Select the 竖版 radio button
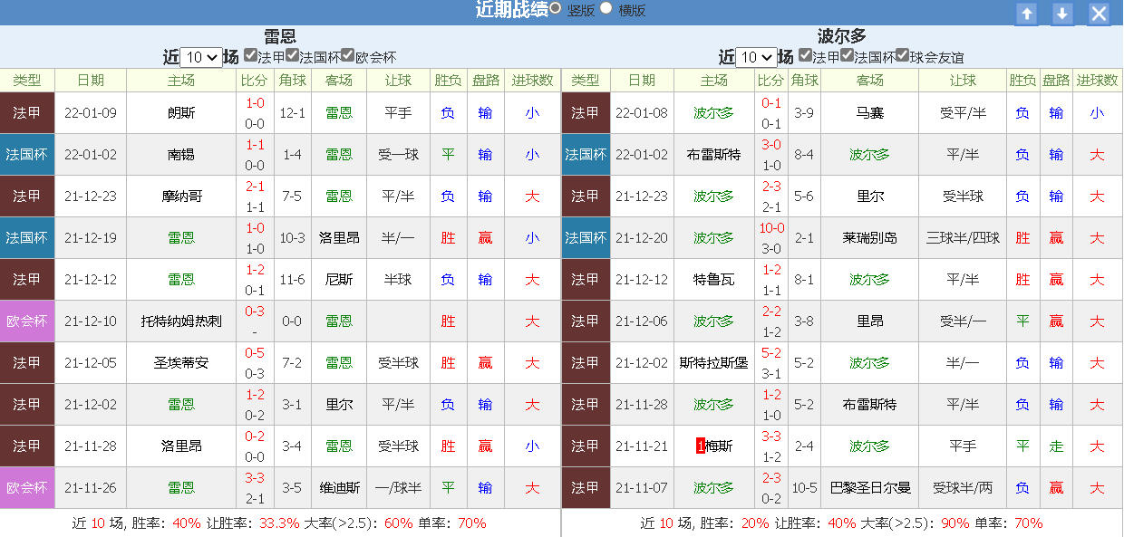 [x=556, y=7]
